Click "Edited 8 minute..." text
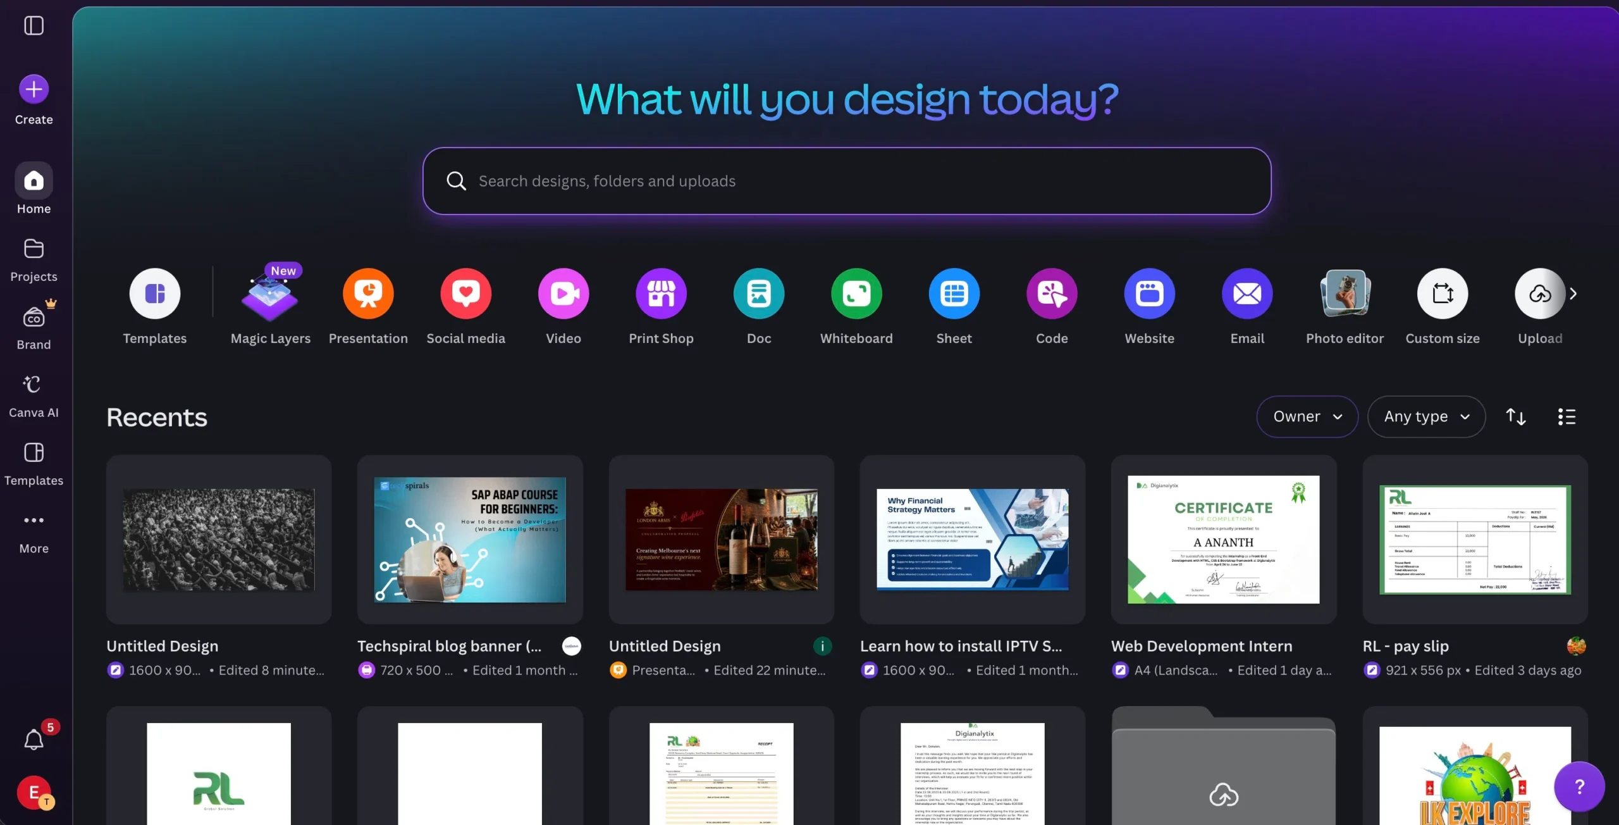1619x825 pixels. (271, 670)
